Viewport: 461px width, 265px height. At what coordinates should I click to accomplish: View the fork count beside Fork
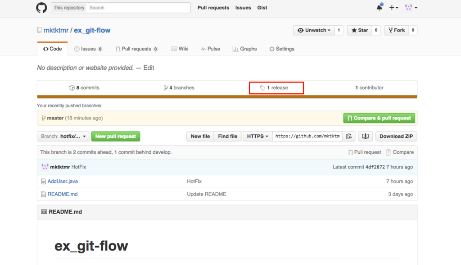tap(413, 30)
